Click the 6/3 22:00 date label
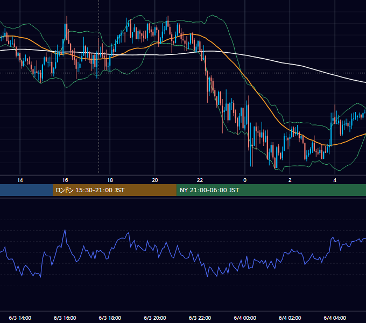 pos(200,318)
